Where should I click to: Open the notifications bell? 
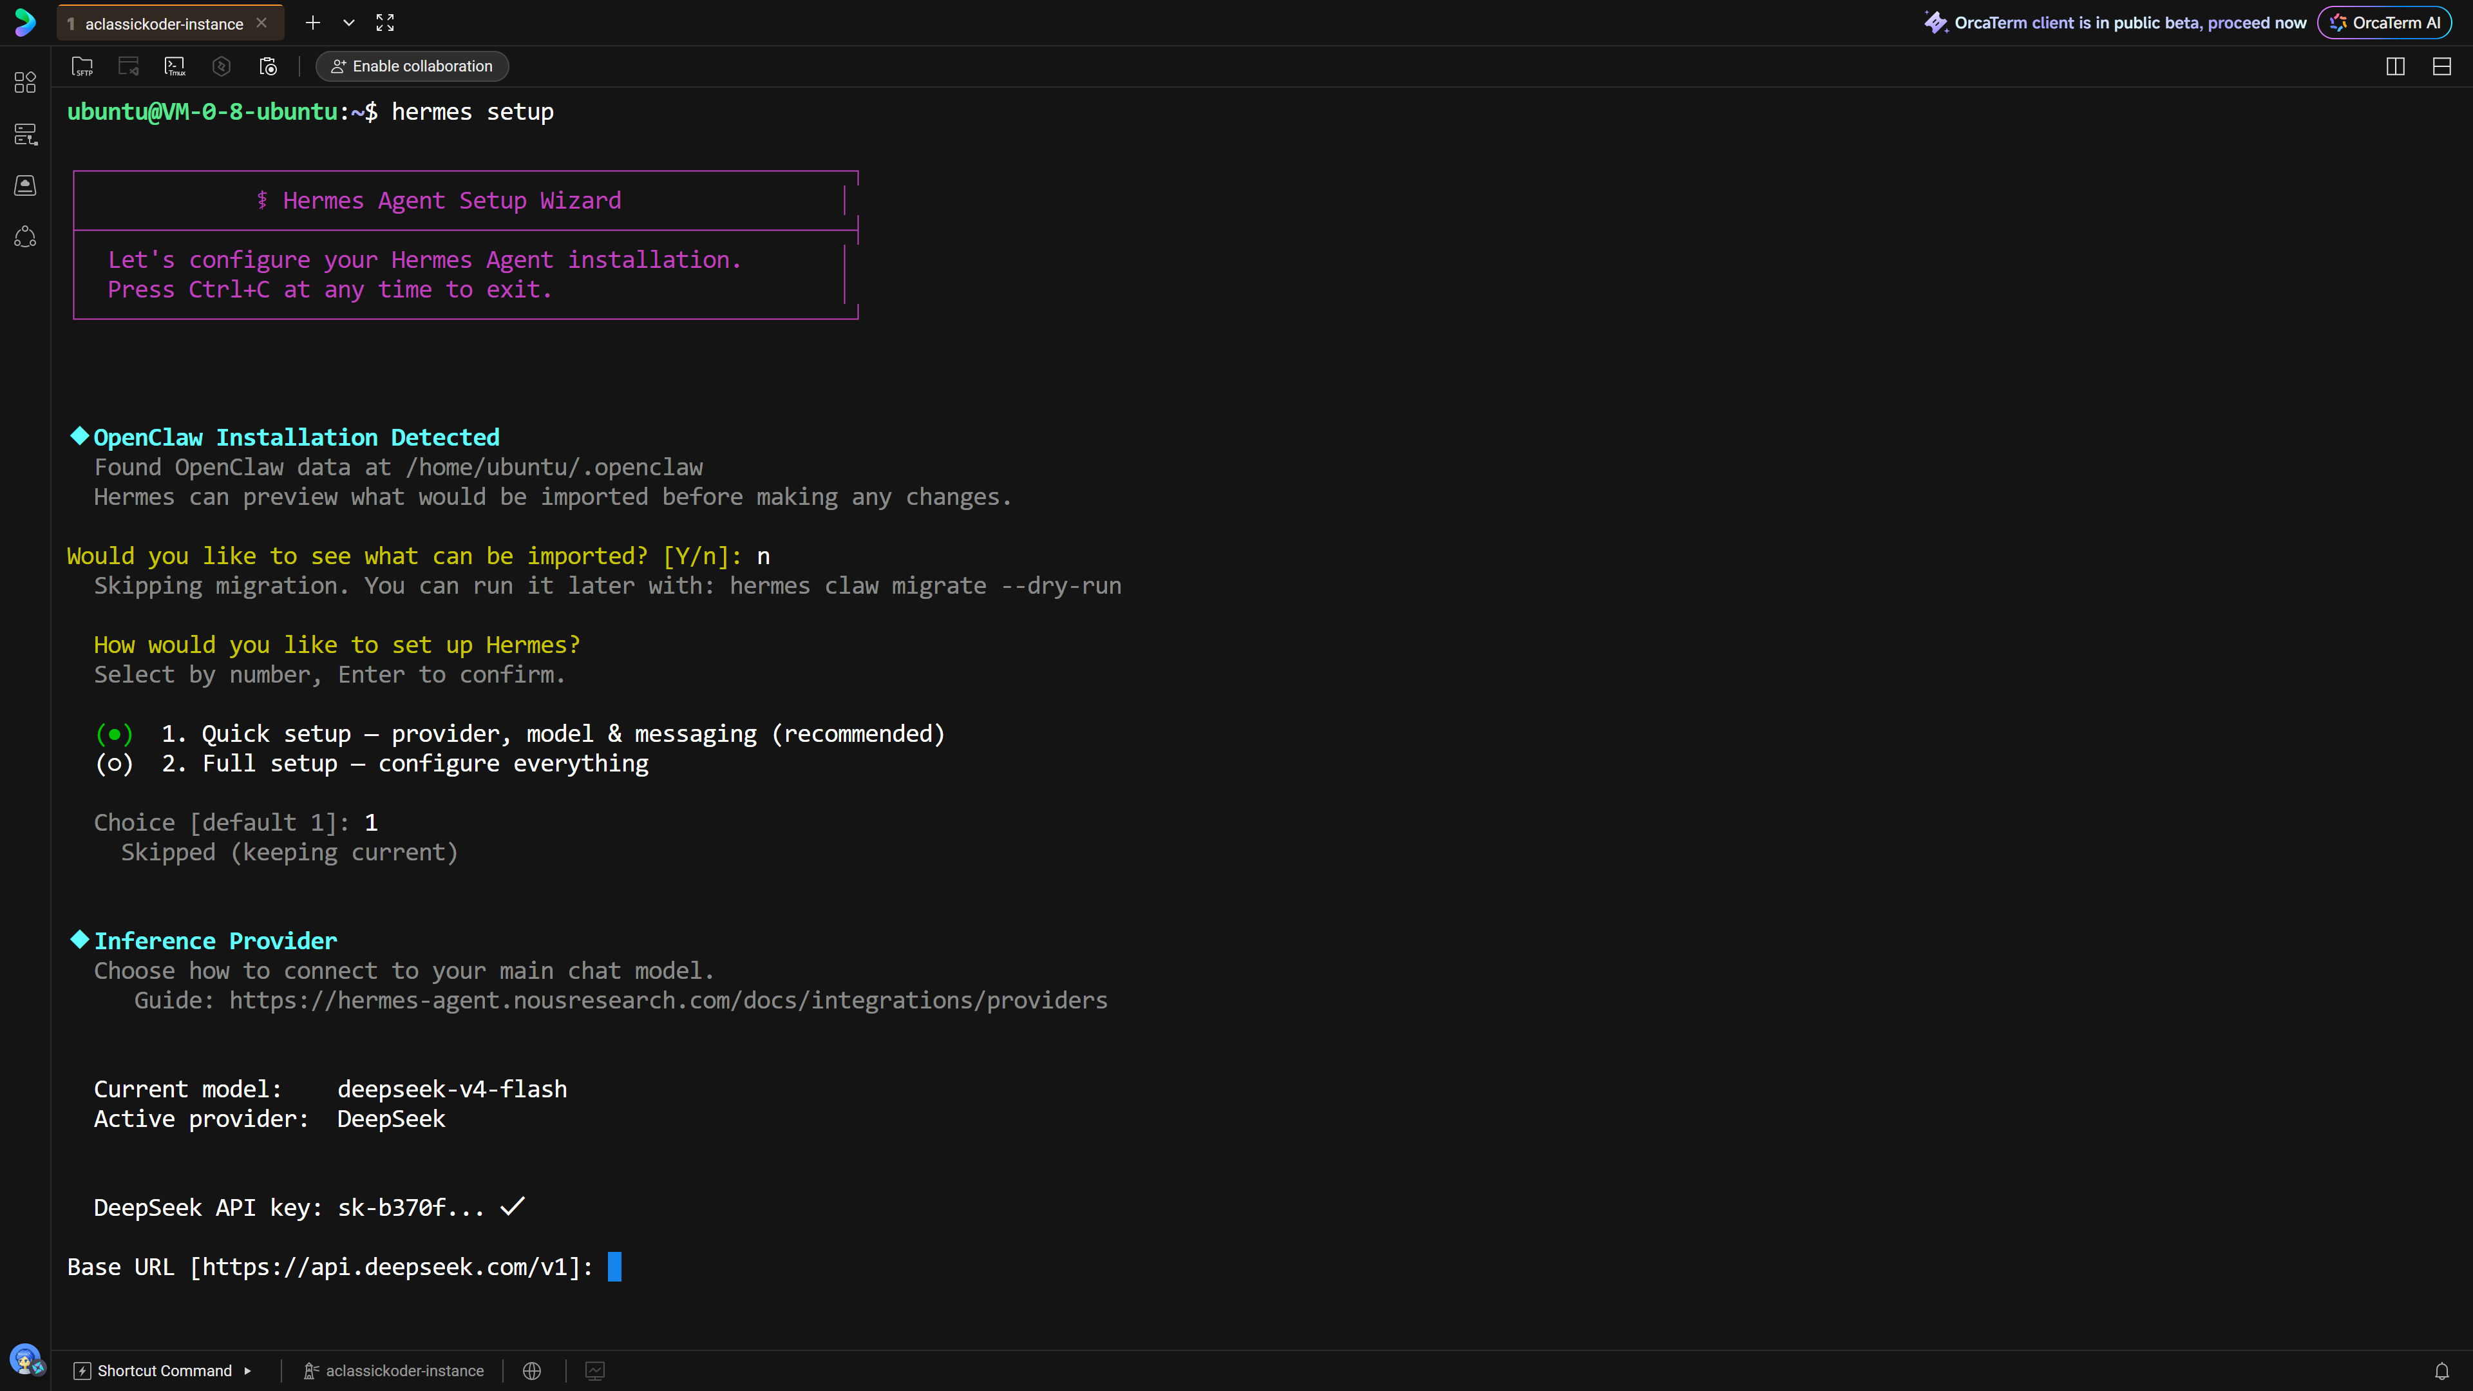click(x=2441, y=1371)
